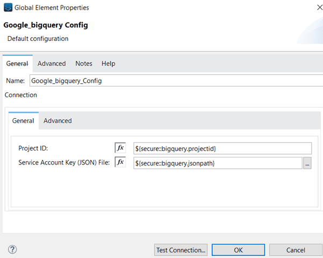The height and width of the screenshot is (258, 323).
Task: Switch to the top-level General tab
Action: [17, 63]
